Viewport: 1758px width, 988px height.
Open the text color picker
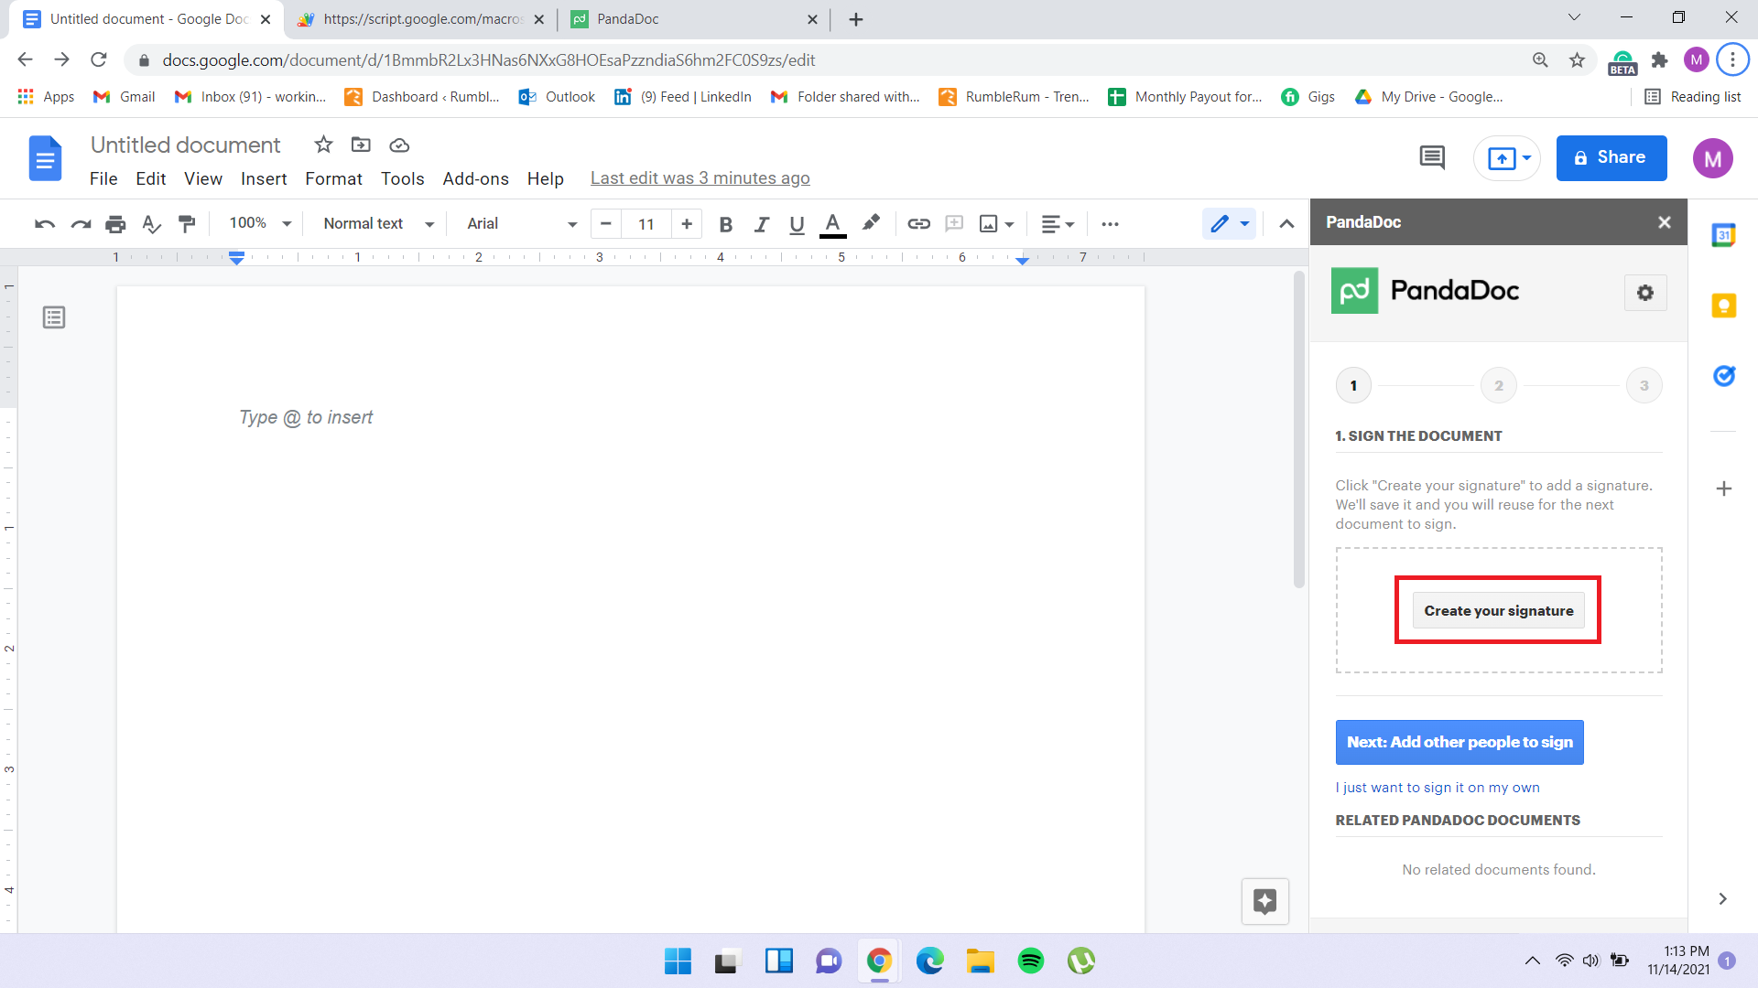pyautogui.click(x=832, y=224)
